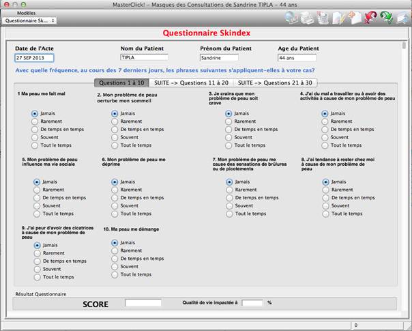Choose Souvent for question 10 peau me démange

(x=115, y=267)
